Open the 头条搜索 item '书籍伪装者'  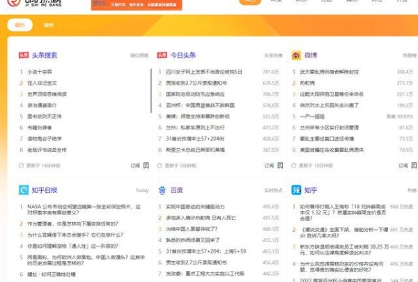(x=40, y=127)
